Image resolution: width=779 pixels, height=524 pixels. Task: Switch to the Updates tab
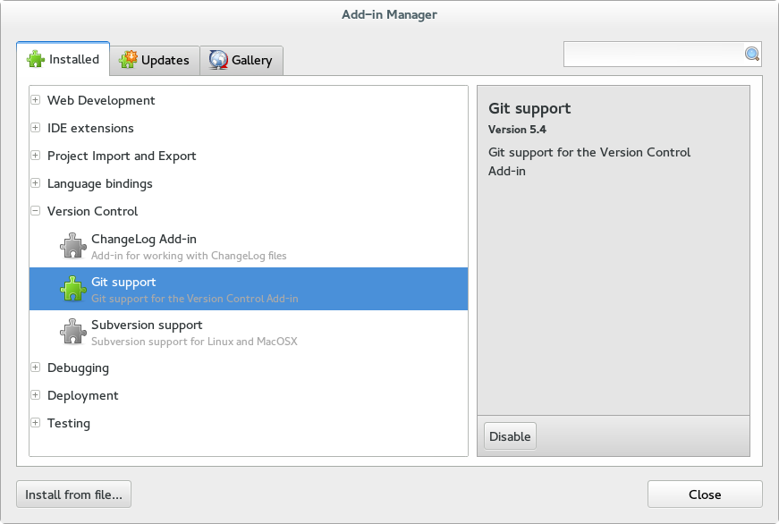tap(155, 60)
